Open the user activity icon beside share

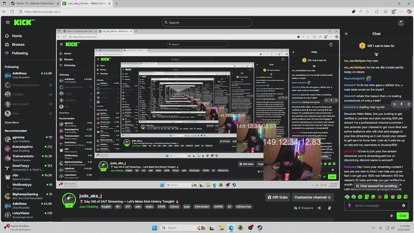pyautogui.click(x=330, y=208)
